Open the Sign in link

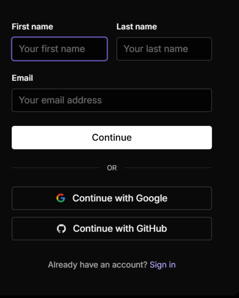163,265
